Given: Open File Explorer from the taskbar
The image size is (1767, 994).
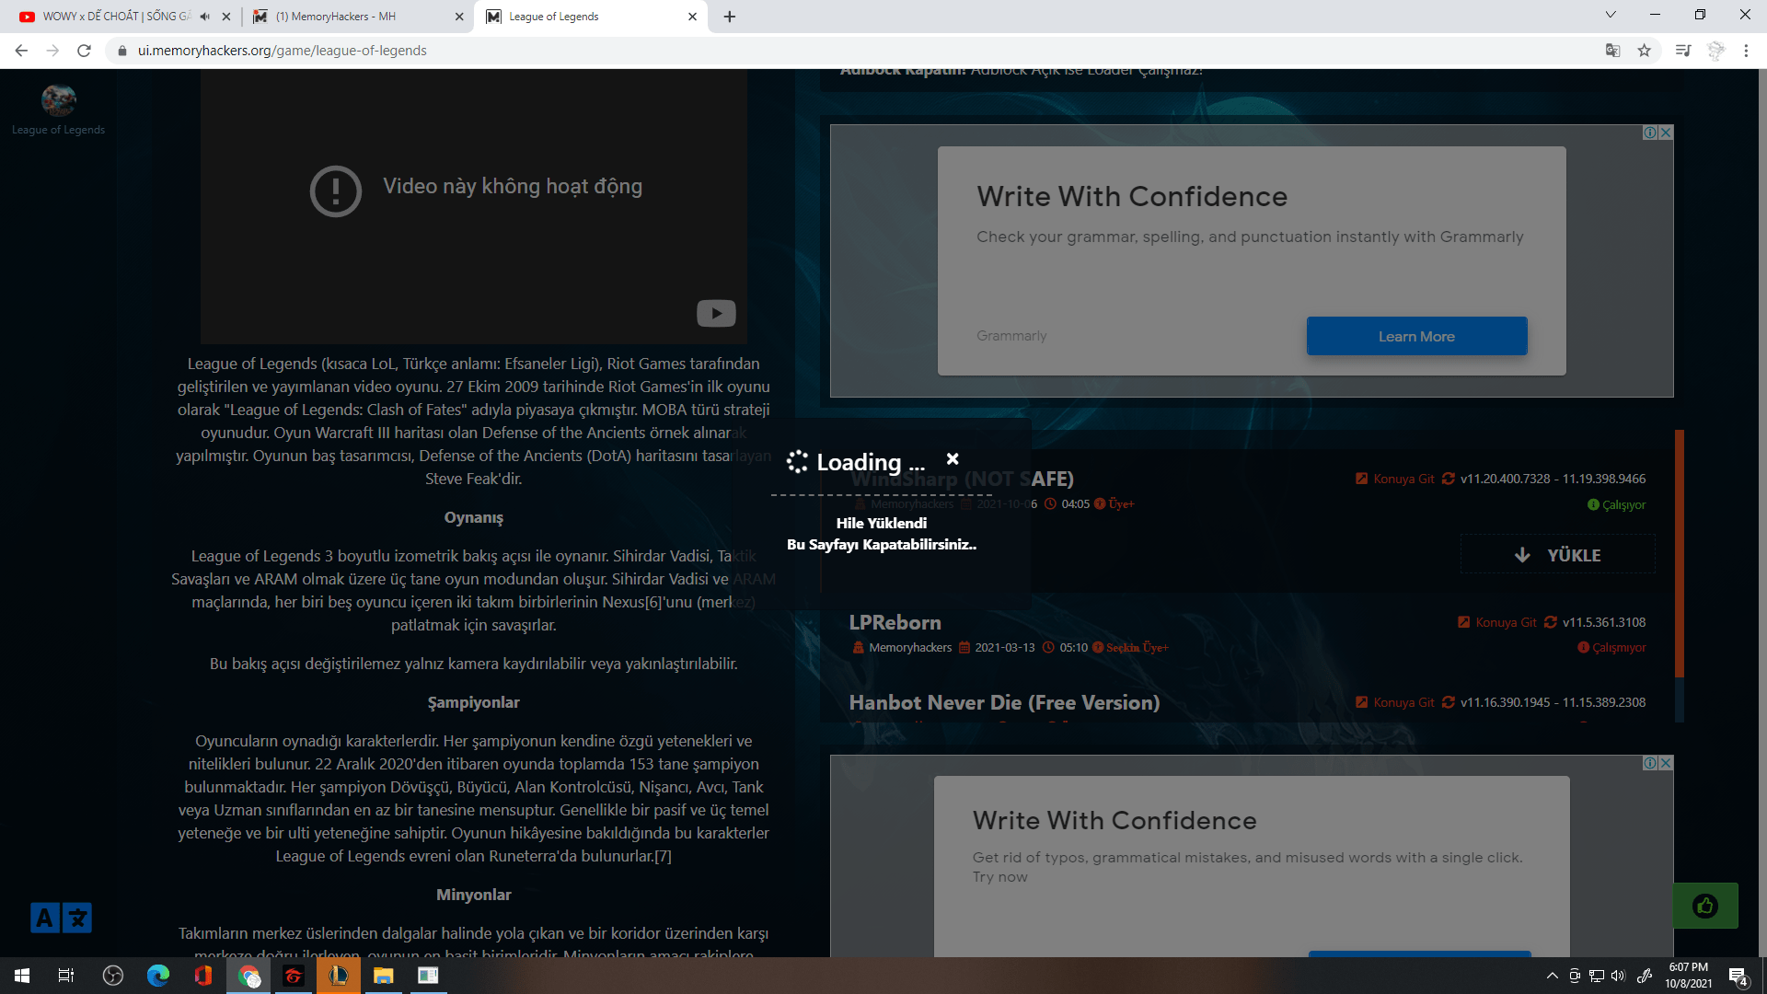Looking at the screenshot, I should [384, 976].
